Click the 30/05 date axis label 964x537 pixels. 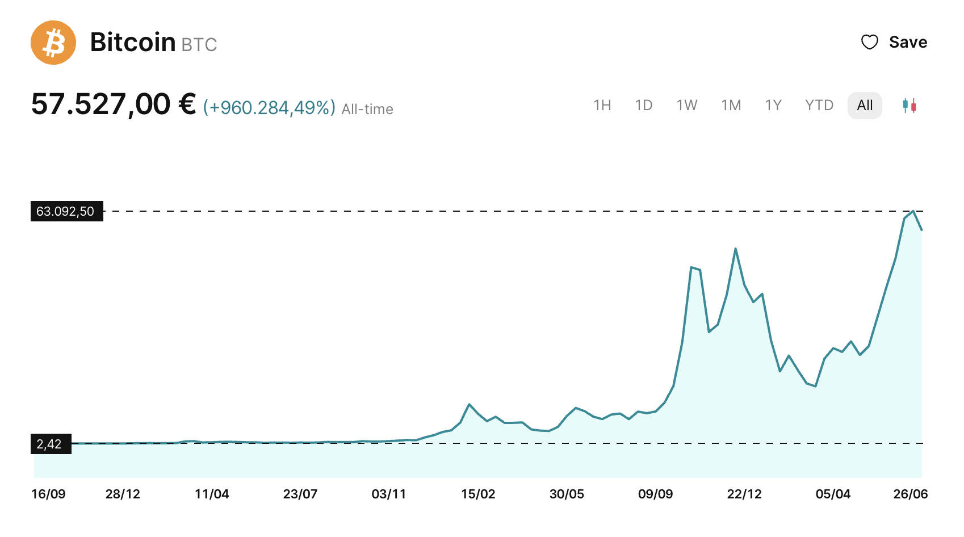click(567, 494)
